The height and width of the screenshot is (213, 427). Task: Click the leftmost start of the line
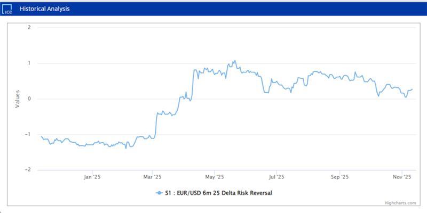(x=42, y=137)
